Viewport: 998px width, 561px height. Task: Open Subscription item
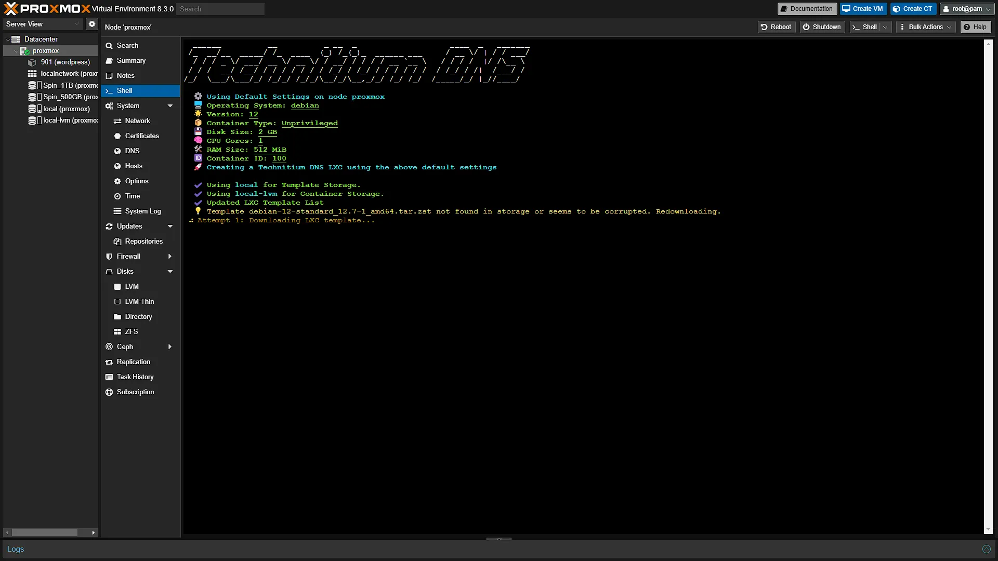(140, 392)
